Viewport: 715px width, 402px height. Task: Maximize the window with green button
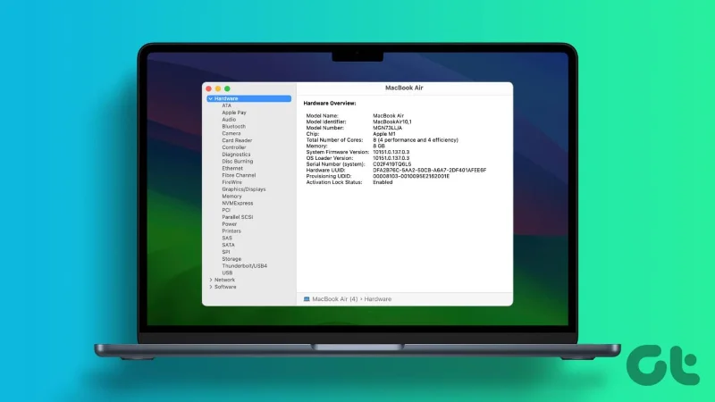click(x=227, y=88)
